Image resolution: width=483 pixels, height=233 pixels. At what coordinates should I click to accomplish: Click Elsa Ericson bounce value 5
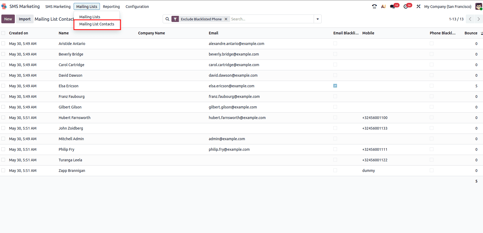pos(476,86)
